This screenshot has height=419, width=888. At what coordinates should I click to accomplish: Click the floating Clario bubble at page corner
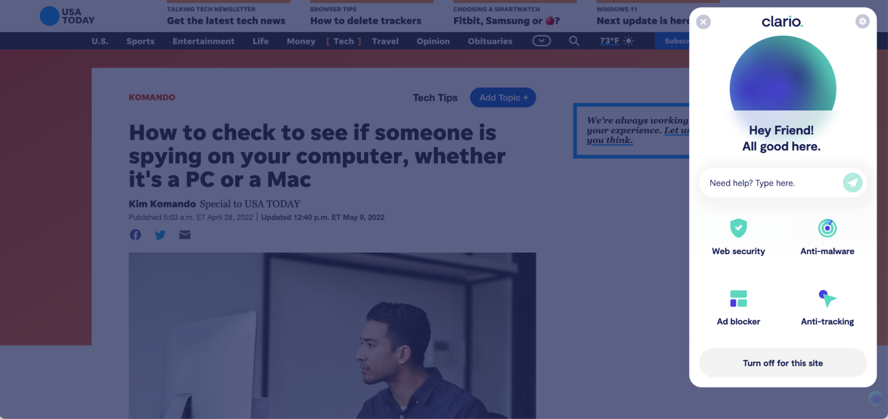pos(876,399)
